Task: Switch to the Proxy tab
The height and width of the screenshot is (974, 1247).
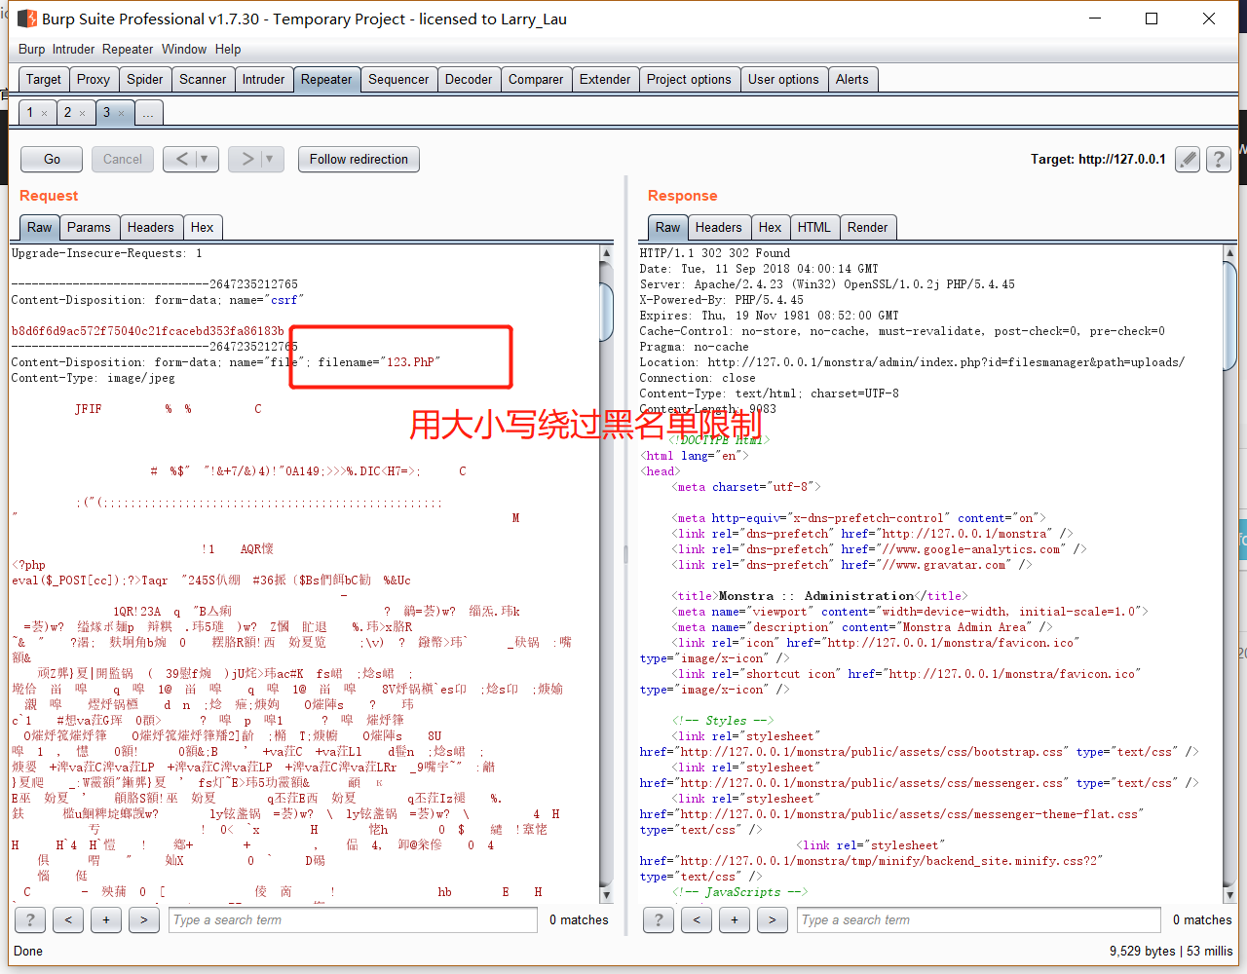Action: click(94, 80)
